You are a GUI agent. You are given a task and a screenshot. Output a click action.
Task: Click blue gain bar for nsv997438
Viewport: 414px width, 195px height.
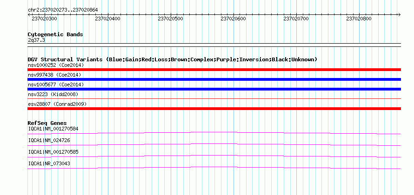214,79
